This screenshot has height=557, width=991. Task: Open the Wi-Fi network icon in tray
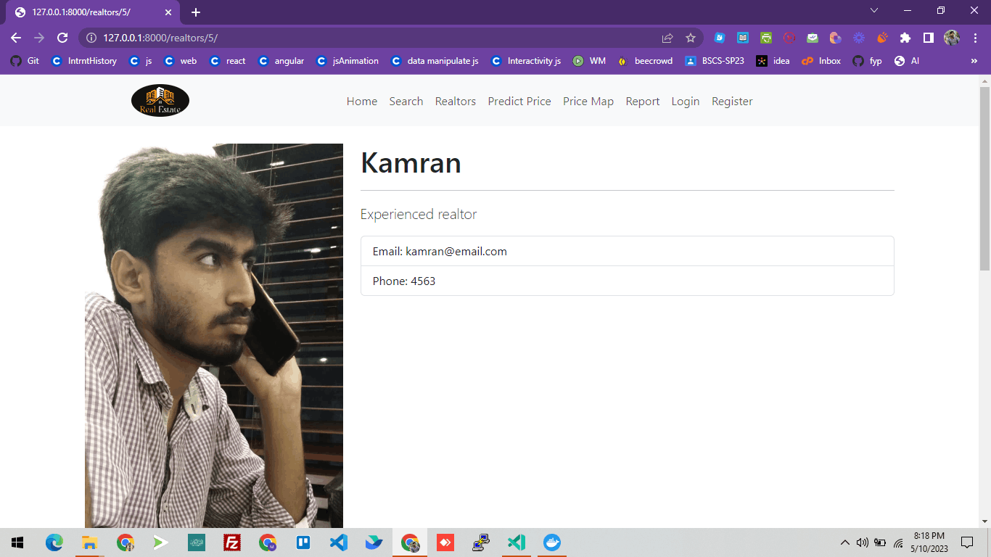coord(898,542)
